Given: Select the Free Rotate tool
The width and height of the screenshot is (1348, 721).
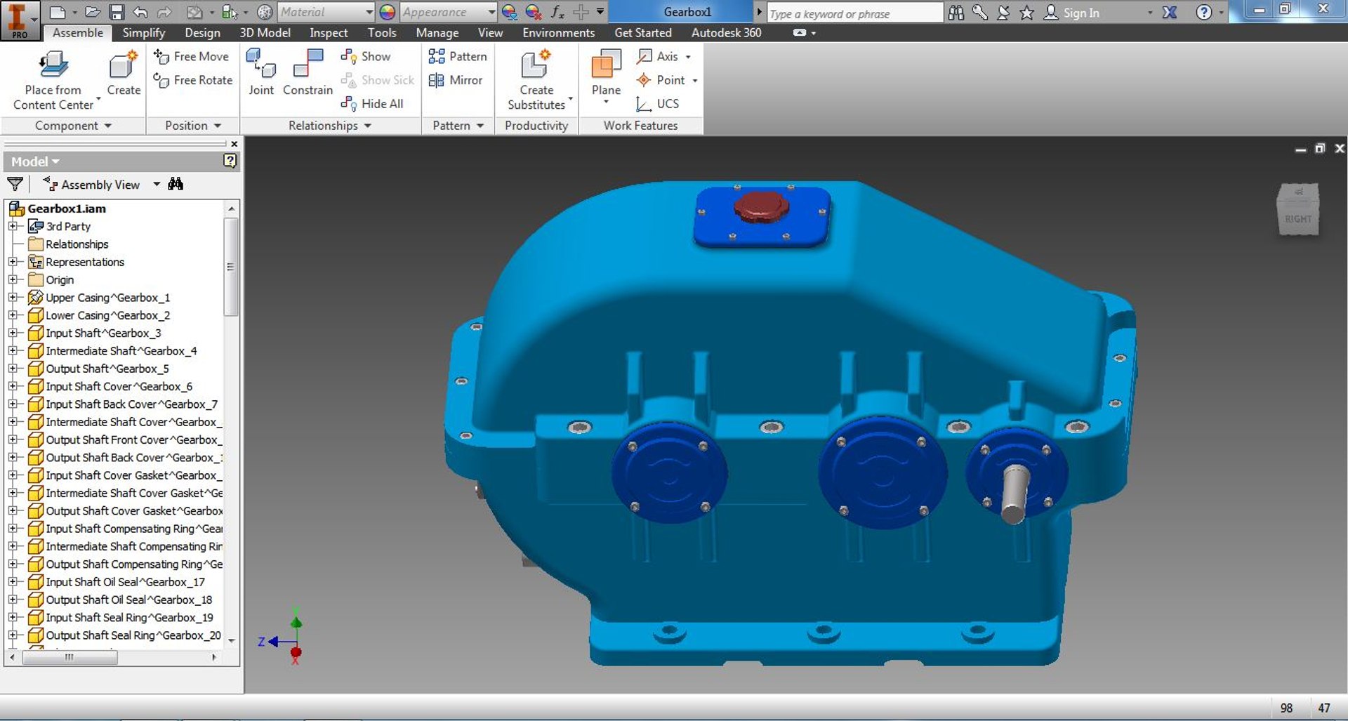Looking at the screenshot, I should pyautogui.click(x=192, y=80).
